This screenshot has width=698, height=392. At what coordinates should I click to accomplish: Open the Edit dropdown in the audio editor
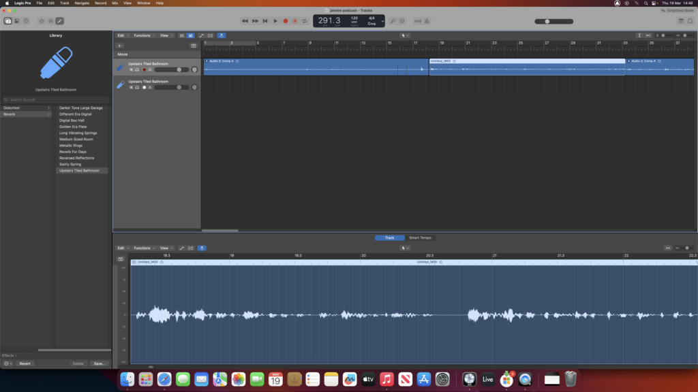[121, 248]
